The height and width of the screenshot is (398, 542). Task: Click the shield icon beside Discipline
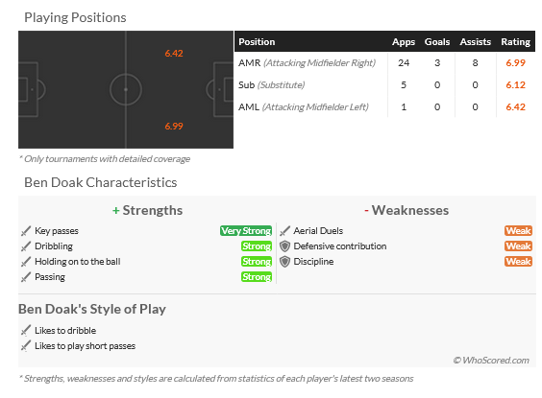(284, 262)
